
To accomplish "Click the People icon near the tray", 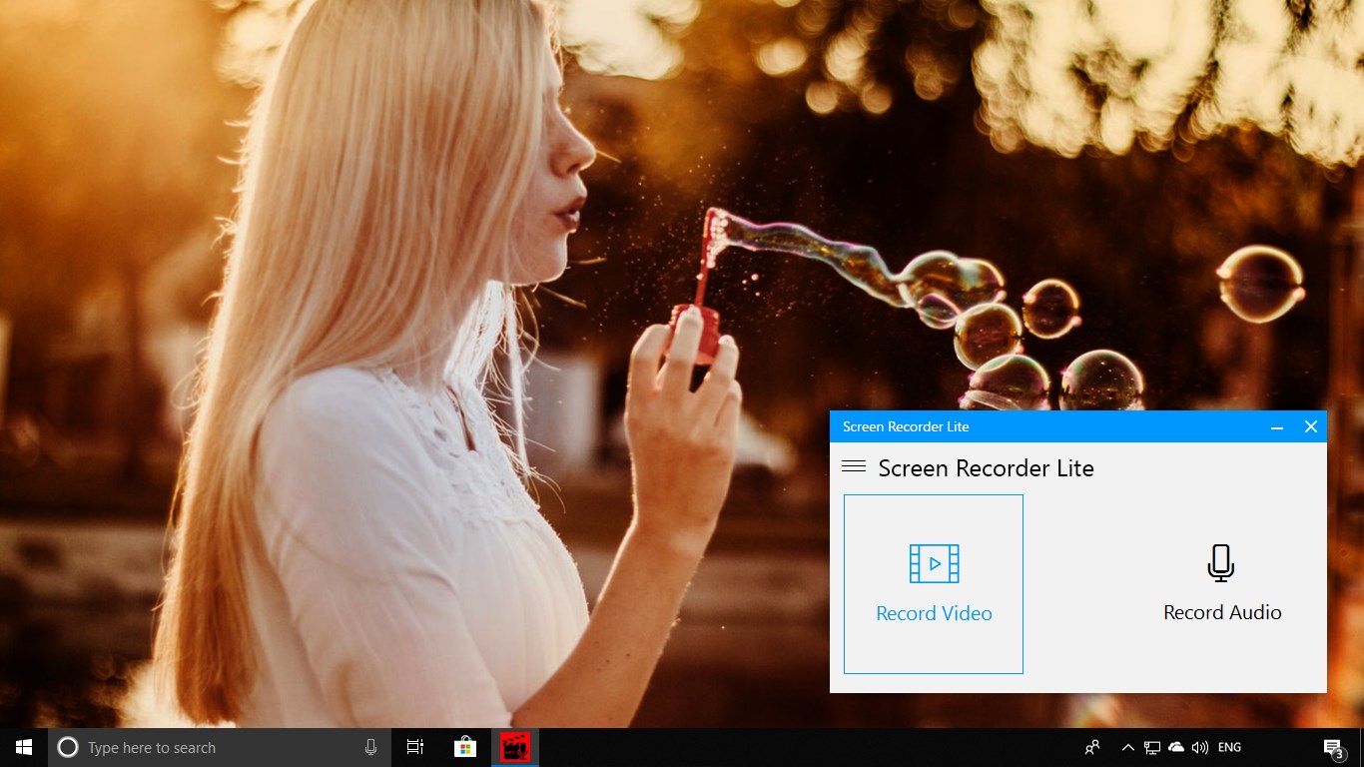I will click(x=1092, y=746).
